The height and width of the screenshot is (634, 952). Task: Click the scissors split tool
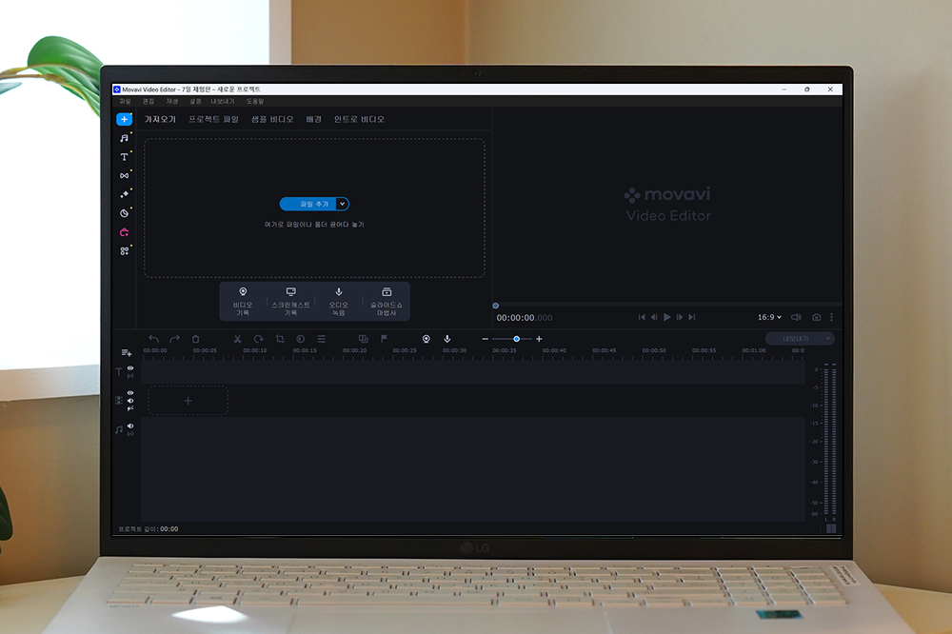[237, 339]
